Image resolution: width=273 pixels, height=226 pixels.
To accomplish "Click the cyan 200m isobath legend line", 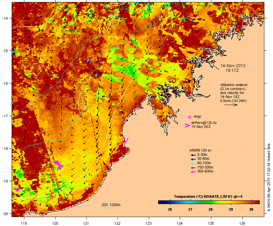I will [x=108, y=208].
